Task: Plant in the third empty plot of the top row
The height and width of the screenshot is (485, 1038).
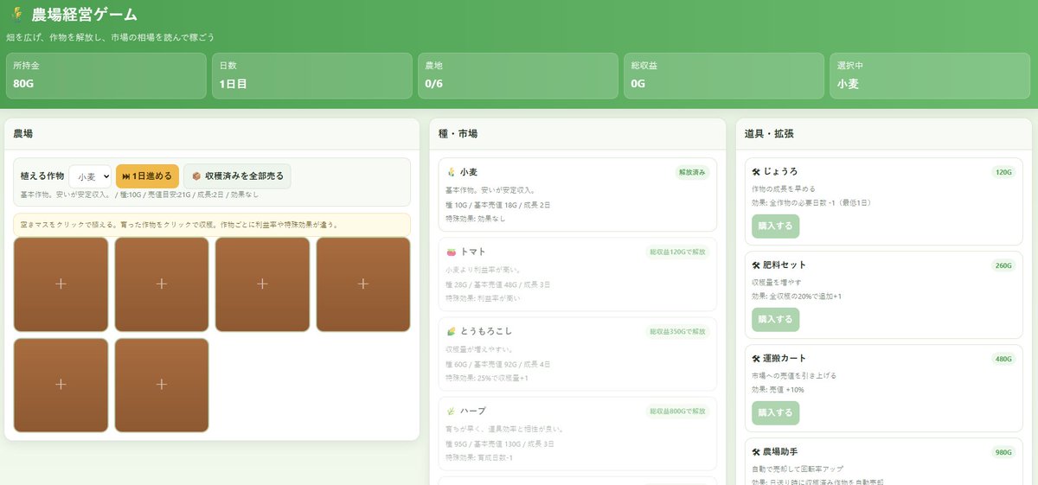Action: (x=262, y=284)
